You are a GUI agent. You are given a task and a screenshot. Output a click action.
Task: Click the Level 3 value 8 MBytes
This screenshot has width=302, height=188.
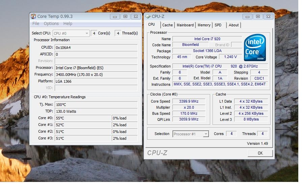(x=251, y=119)
